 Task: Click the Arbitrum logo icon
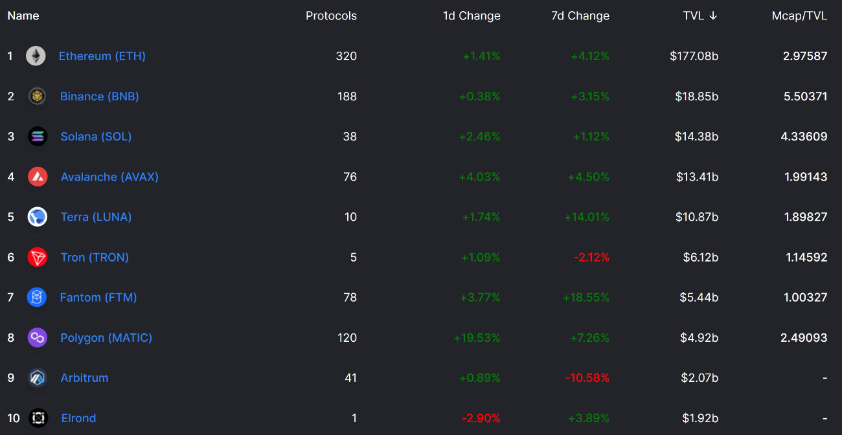(x=38, y=377)
